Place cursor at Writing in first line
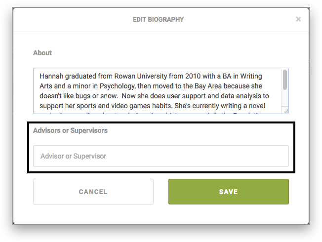This screenshot has height=242, width=322. pyautogui.click(x=251, y=76)
